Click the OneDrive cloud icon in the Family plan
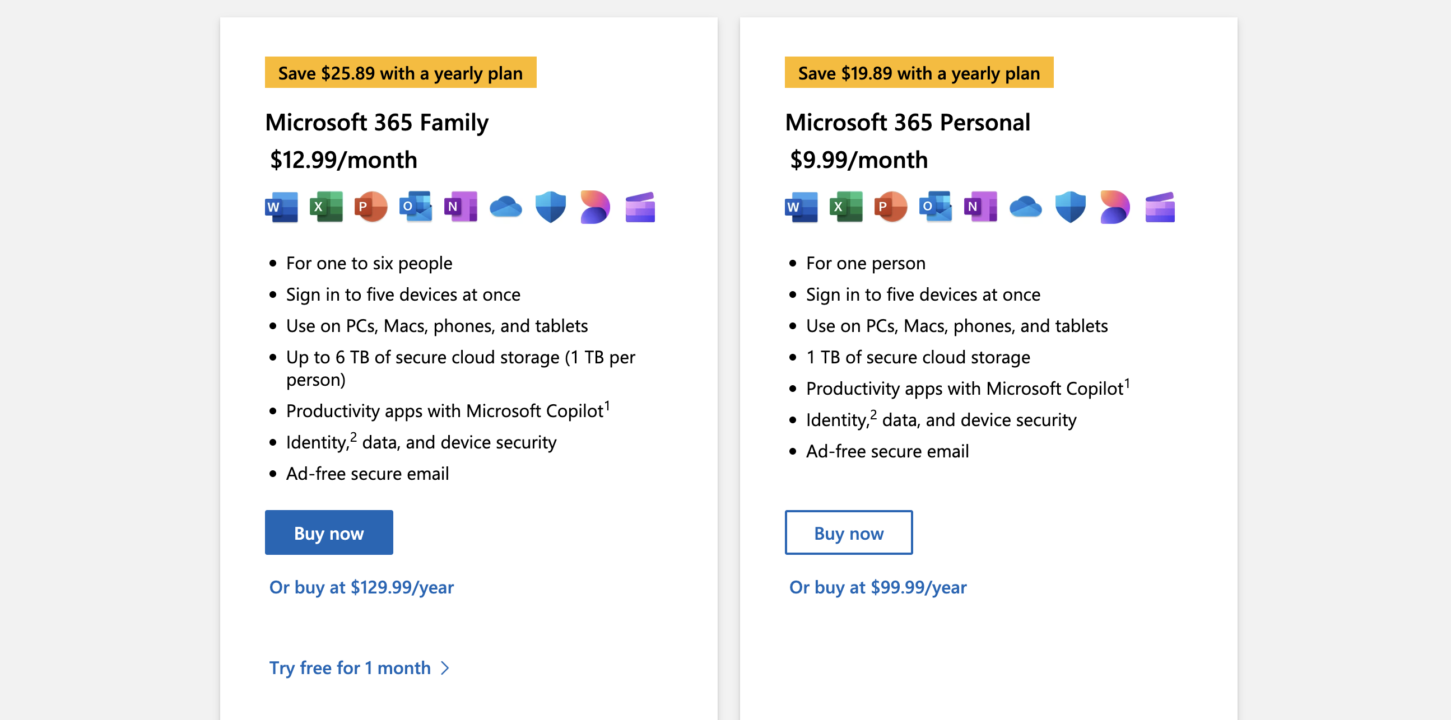Image resolution: width=1451 pixels, height=720 pixels. click(506, 207)
